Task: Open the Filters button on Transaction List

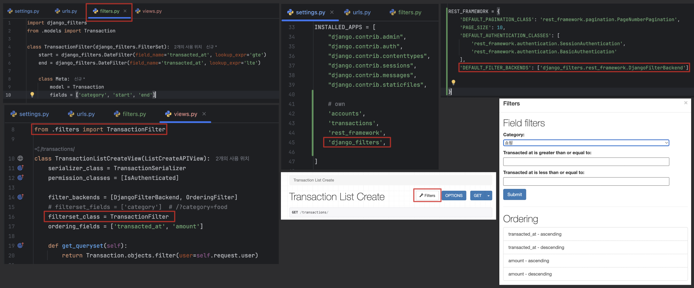Action: (x=427, y=196)
